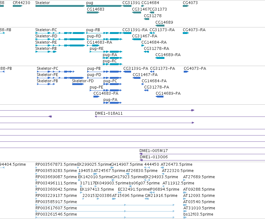Image resolution: width=265 pixels, height=219 pixels.
Task: Select protein pug-PE
Action: [x=96, y=88]
